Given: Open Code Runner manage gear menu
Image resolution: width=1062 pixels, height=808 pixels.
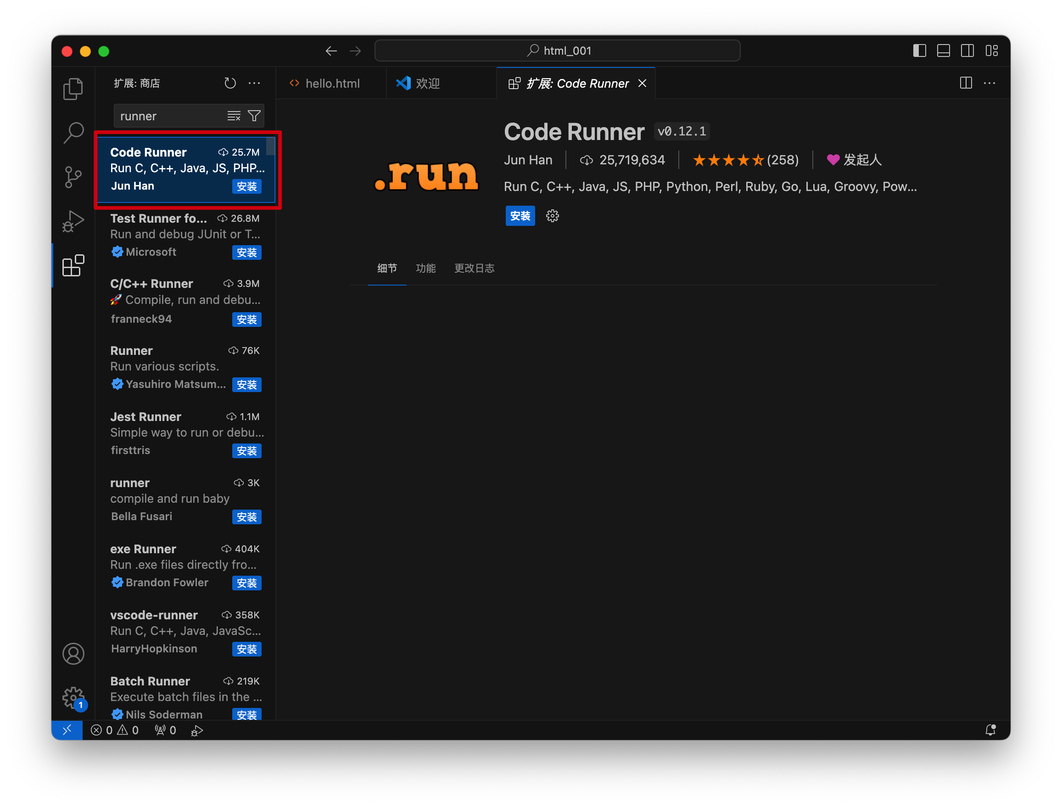Looking at the screenshot, I should [553, 216].
